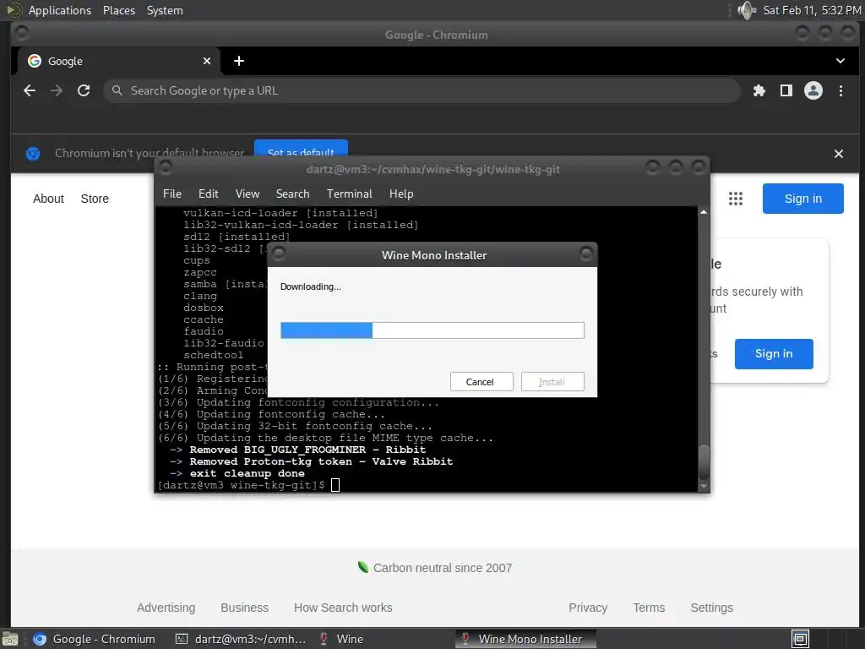Open the Settings footer link
The height and width of the screenshot is (649, 865).
pos(711,608)
